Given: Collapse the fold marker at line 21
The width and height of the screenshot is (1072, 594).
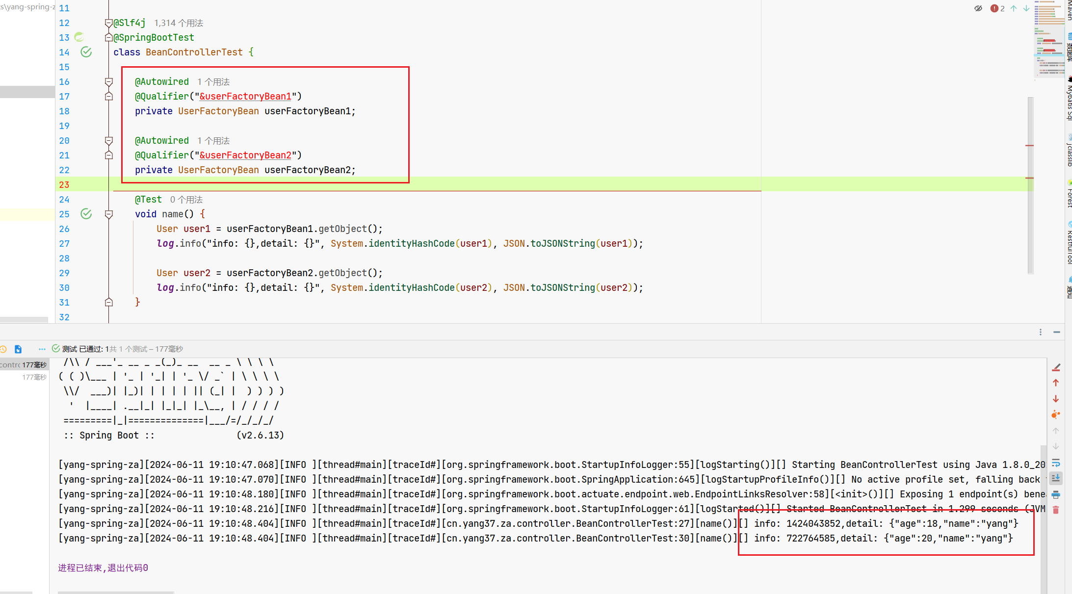Looking at the screenshot, I should tap(109, 155).
